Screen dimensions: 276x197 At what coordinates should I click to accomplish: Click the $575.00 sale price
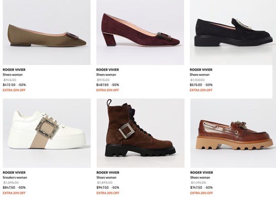coord(196,85)
